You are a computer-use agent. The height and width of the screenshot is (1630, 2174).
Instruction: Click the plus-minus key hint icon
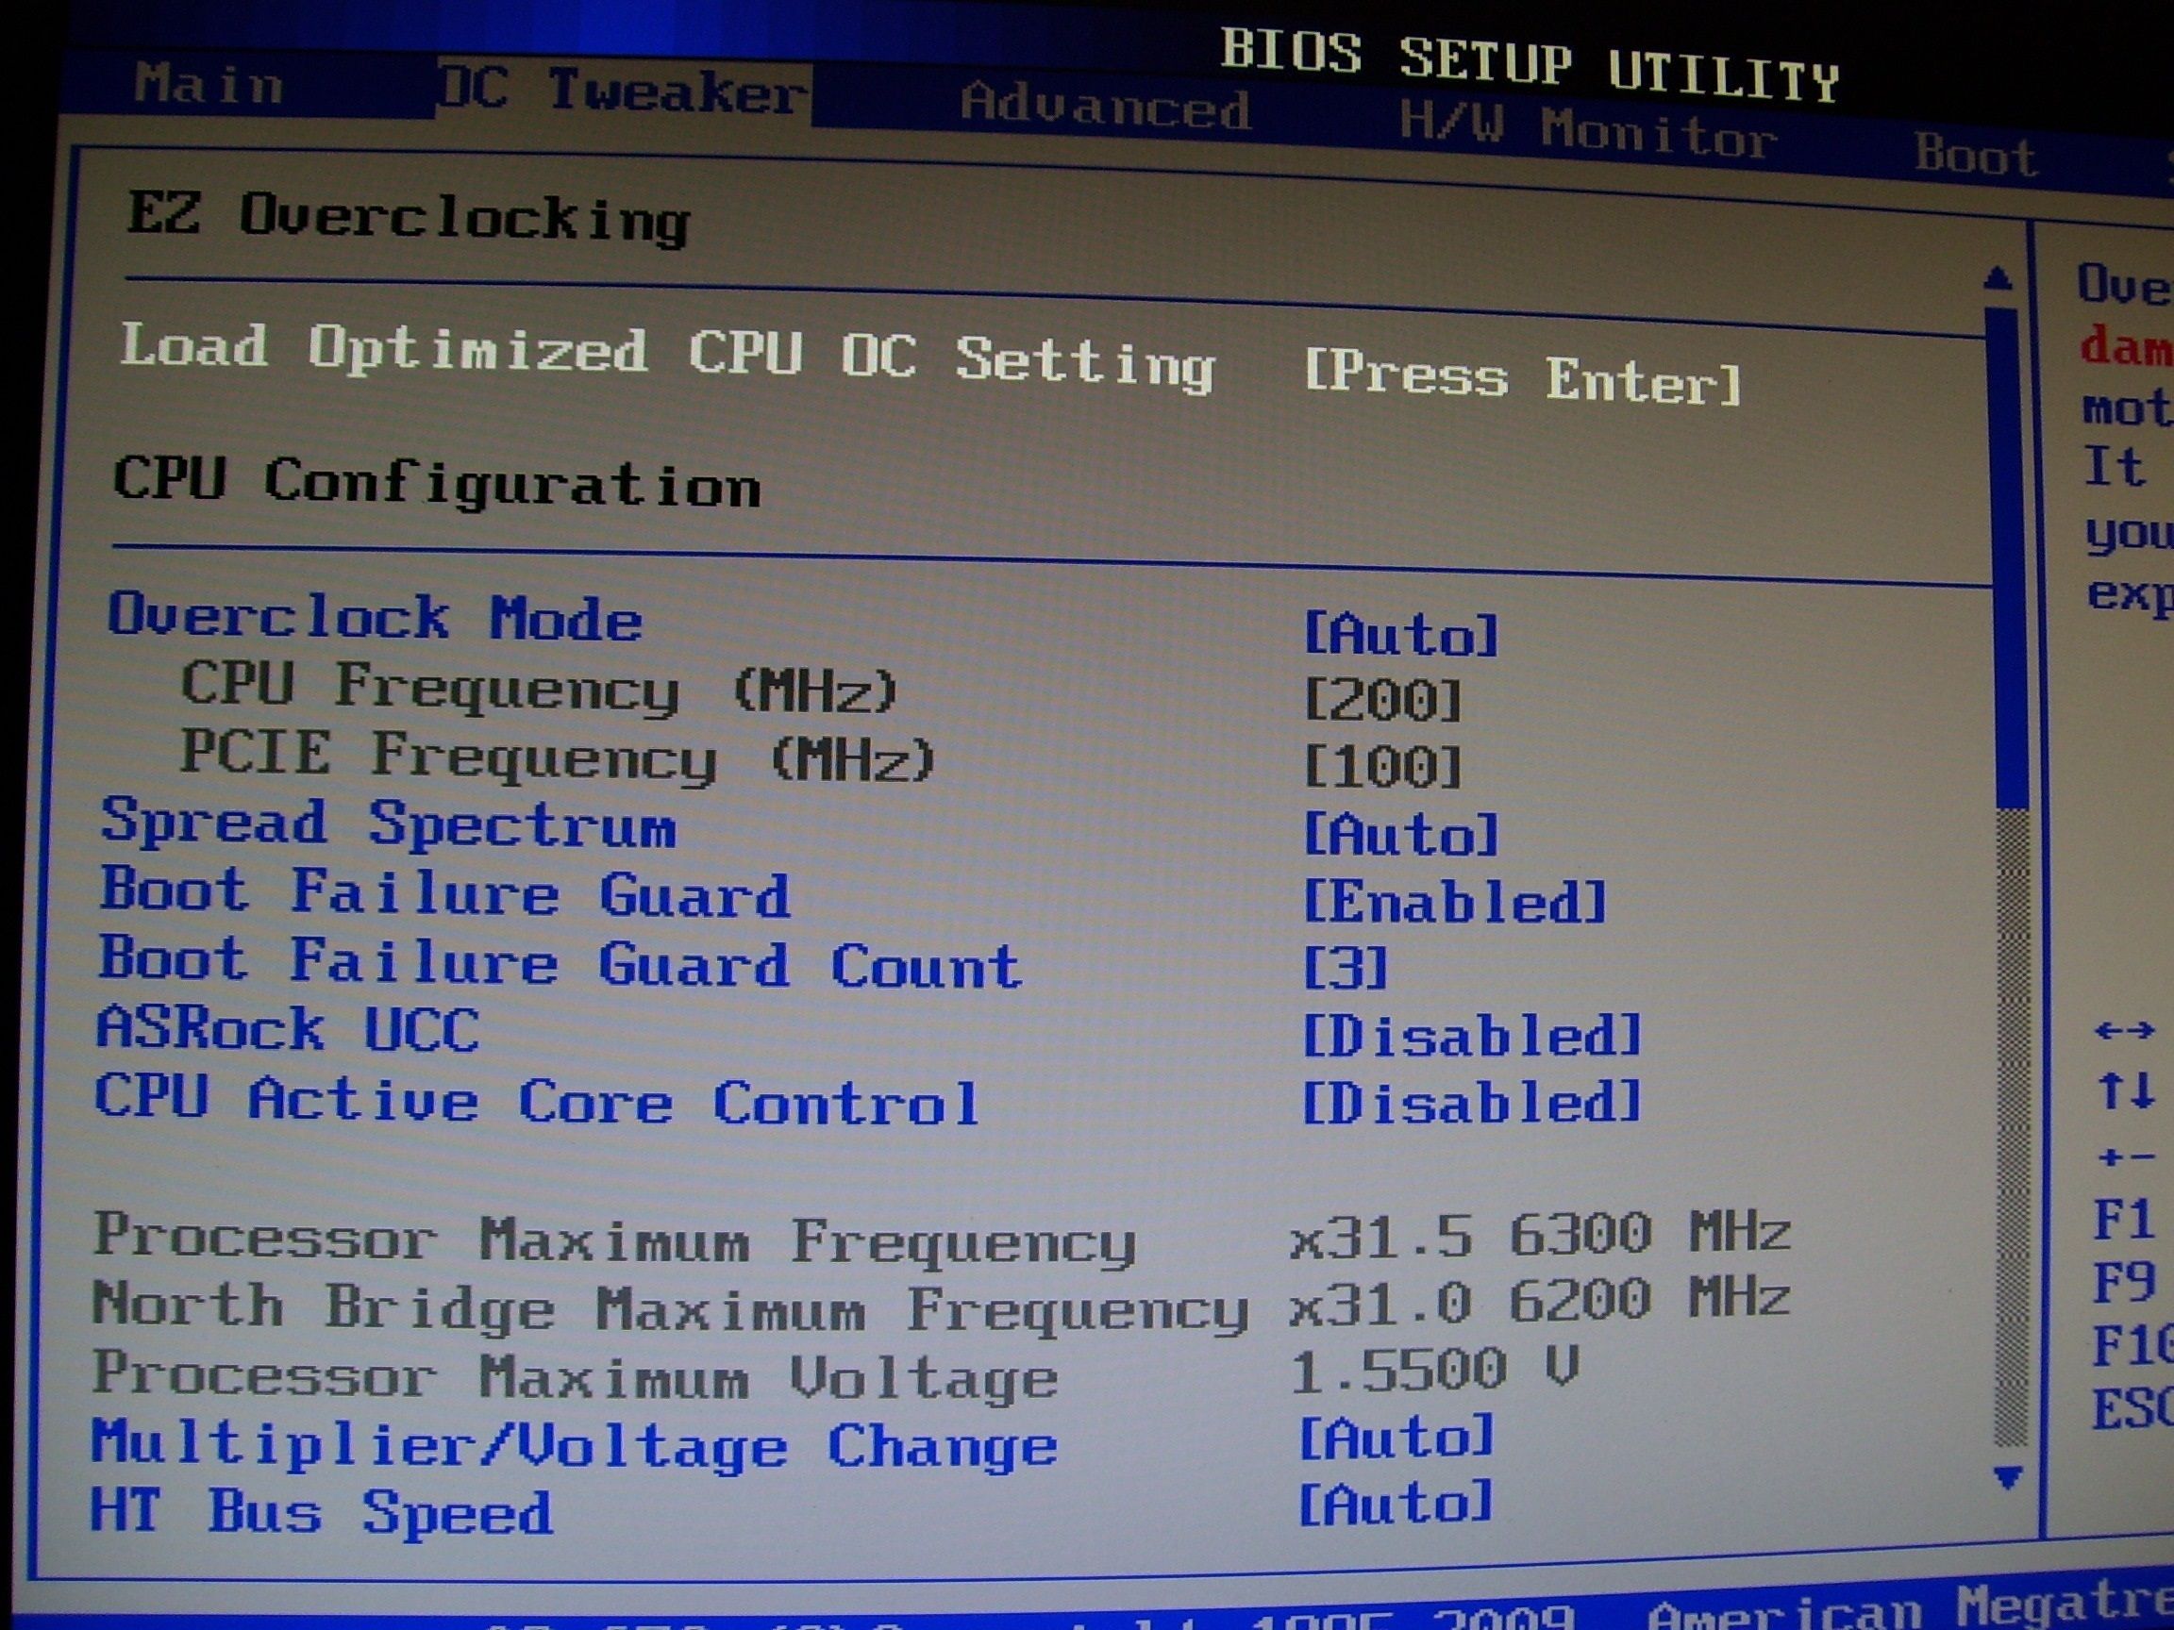pyautogui.click(x=2125, y=1157)
